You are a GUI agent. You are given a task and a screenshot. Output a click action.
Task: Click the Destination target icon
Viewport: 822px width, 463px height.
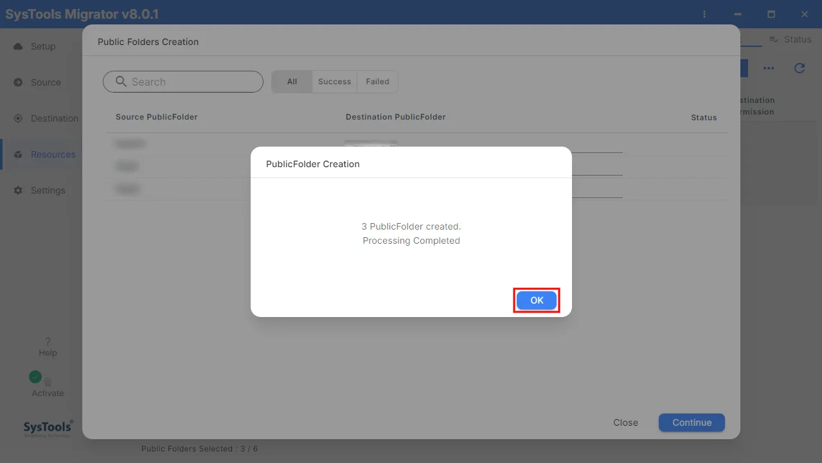18,118
